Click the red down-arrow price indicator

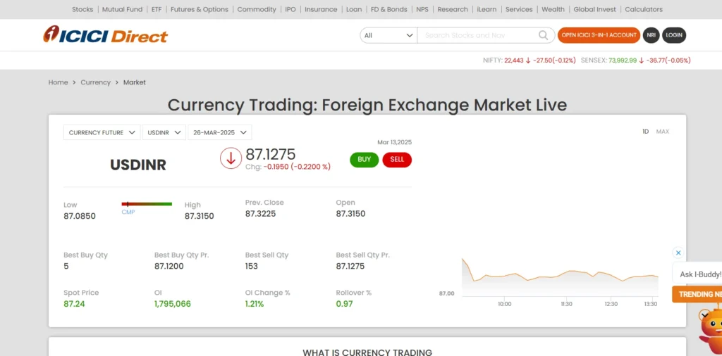(231, 158)
